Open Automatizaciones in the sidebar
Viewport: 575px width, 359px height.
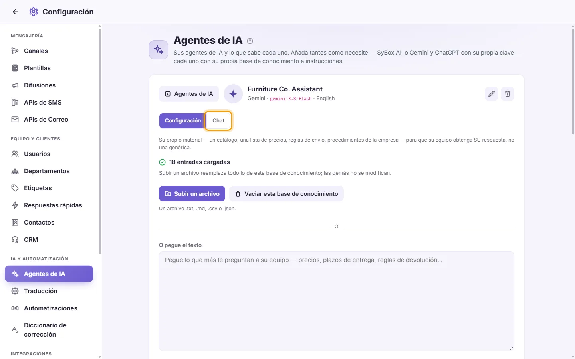(49, 308)
